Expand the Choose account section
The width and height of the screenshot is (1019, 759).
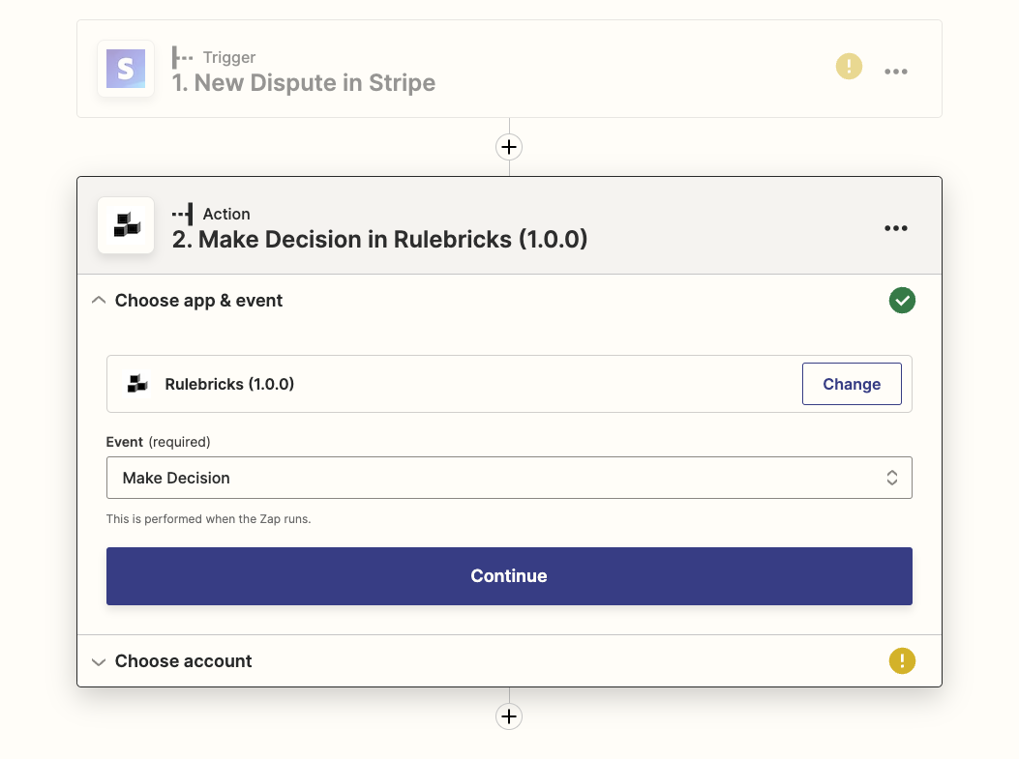tap(98, 661)
